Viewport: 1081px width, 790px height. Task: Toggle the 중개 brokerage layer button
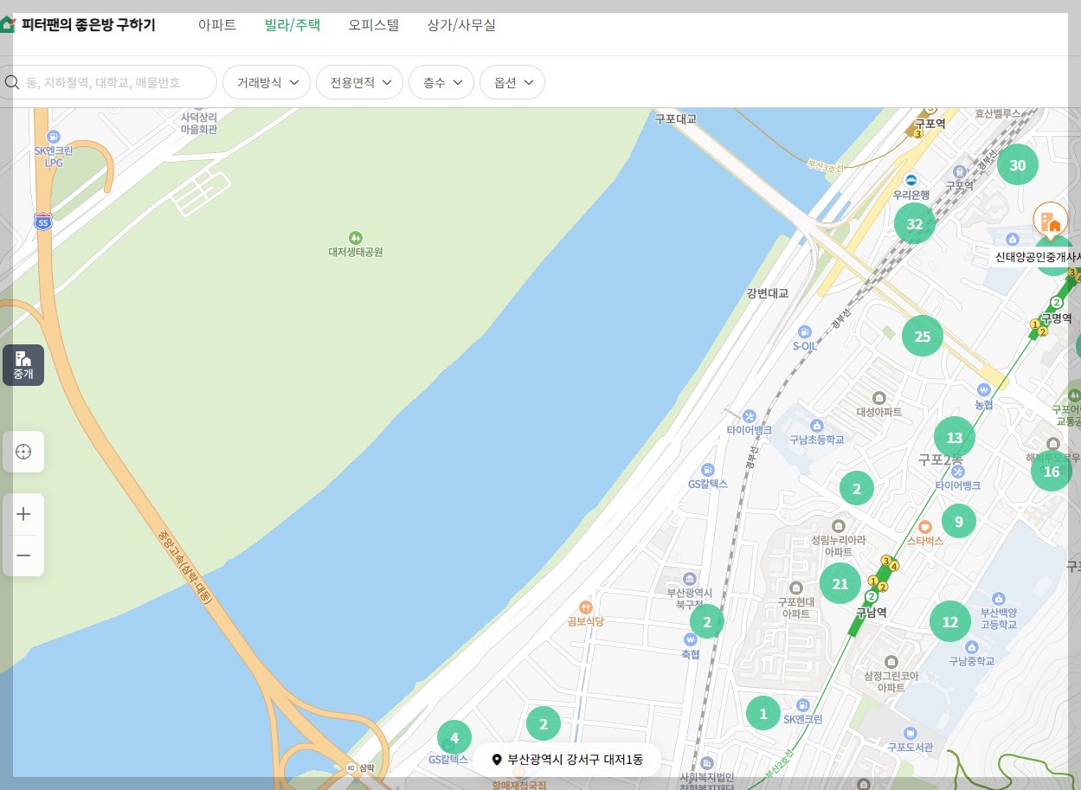point(23,364)
